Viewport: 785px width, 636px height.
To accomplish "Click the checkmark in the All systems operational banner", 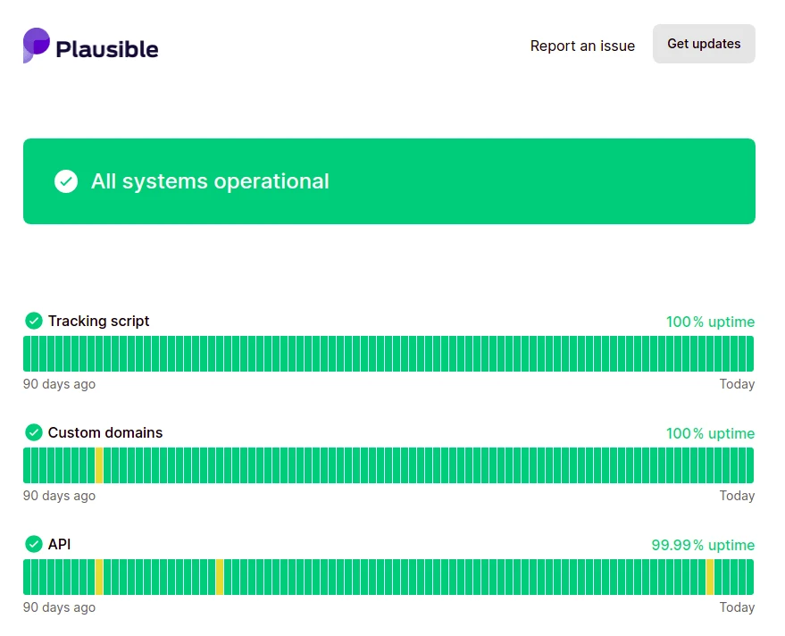I will (x=66, y=181).
